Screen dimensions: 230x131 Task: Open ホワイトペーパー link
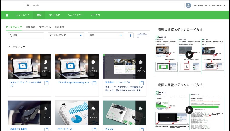(66, 129)
